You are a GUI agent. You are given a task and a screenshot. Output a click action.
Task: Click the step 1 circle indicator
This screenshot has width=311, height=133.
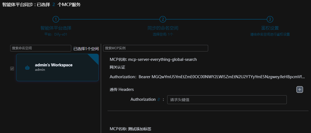[x=56, y=19]
